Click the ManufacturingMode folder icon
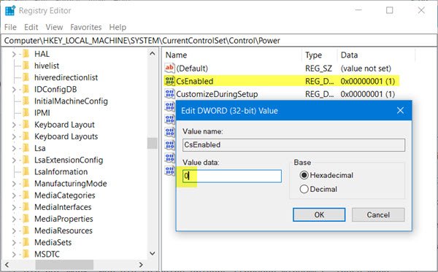 coord(26,183)
